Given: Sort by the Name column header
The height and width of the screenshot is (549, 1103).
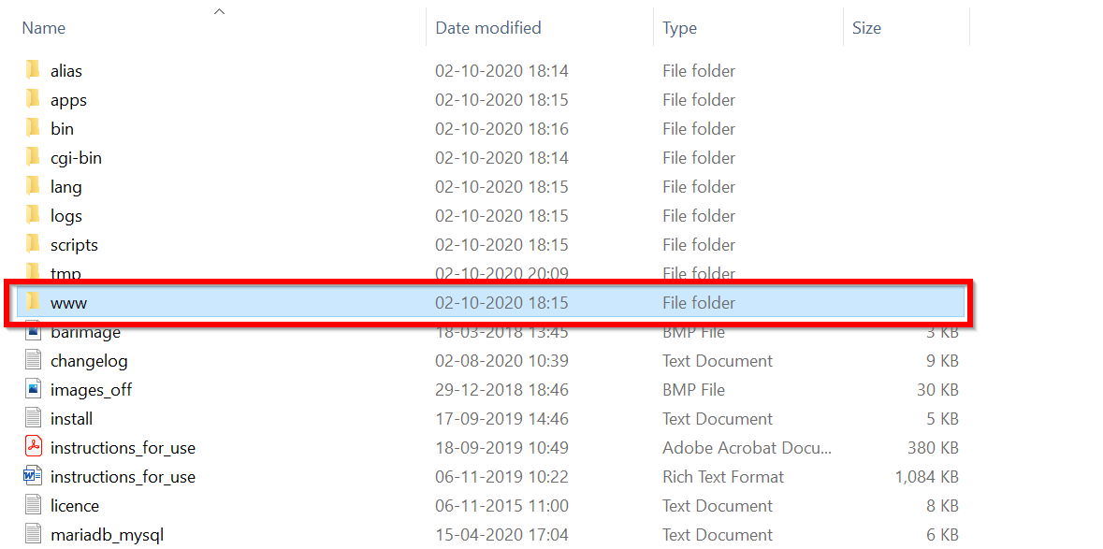Looking at the screenshot, I should [44, 27].
